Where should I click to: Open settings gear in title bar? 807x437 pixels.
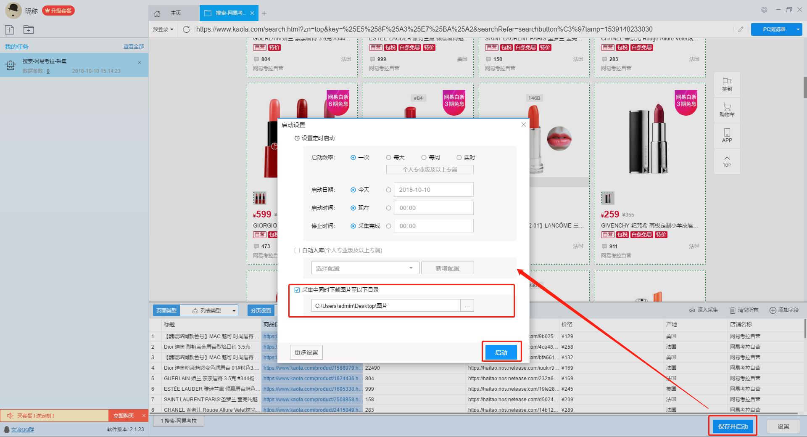[764, 10]
